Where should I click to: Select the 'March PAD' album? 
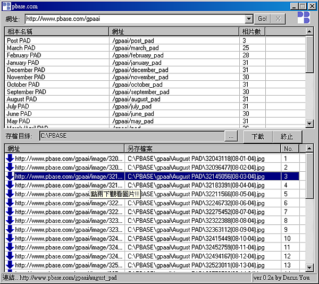155,48
